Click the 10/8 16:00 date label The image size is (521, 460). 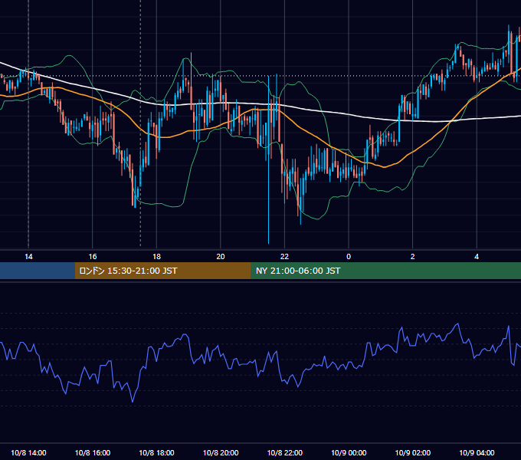tap(93, 452)
